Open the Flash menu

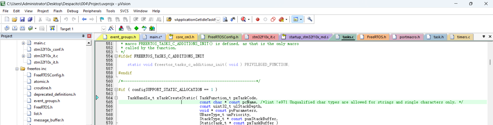58,11
